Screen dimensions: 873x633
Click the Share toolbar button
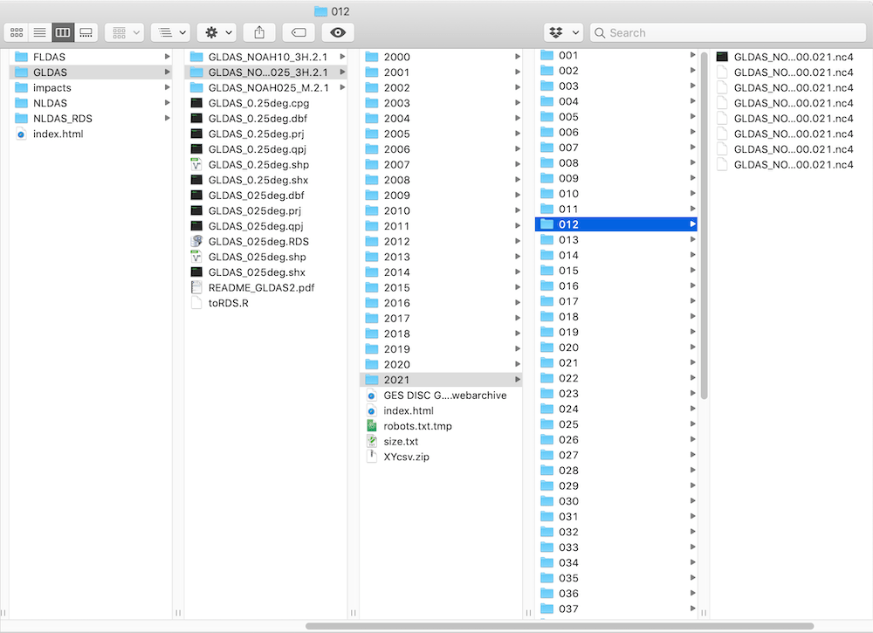(x=259, y=32)
